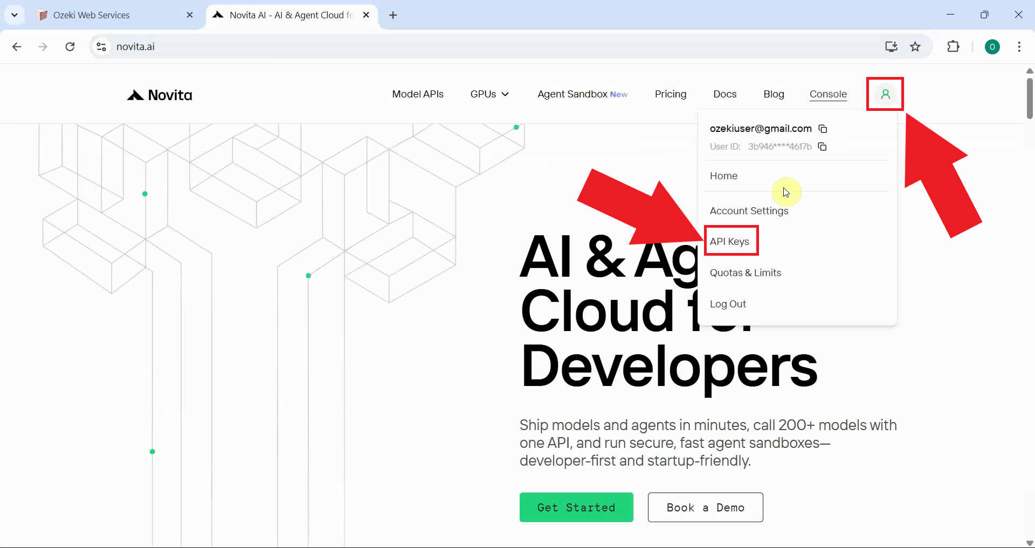
Task: Click the user profile avatar icon
Action: pyautogui.click(x=885, y=94)
